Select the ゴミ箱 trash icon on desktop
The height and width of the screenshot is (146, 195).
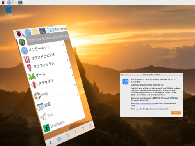[9, 11]
